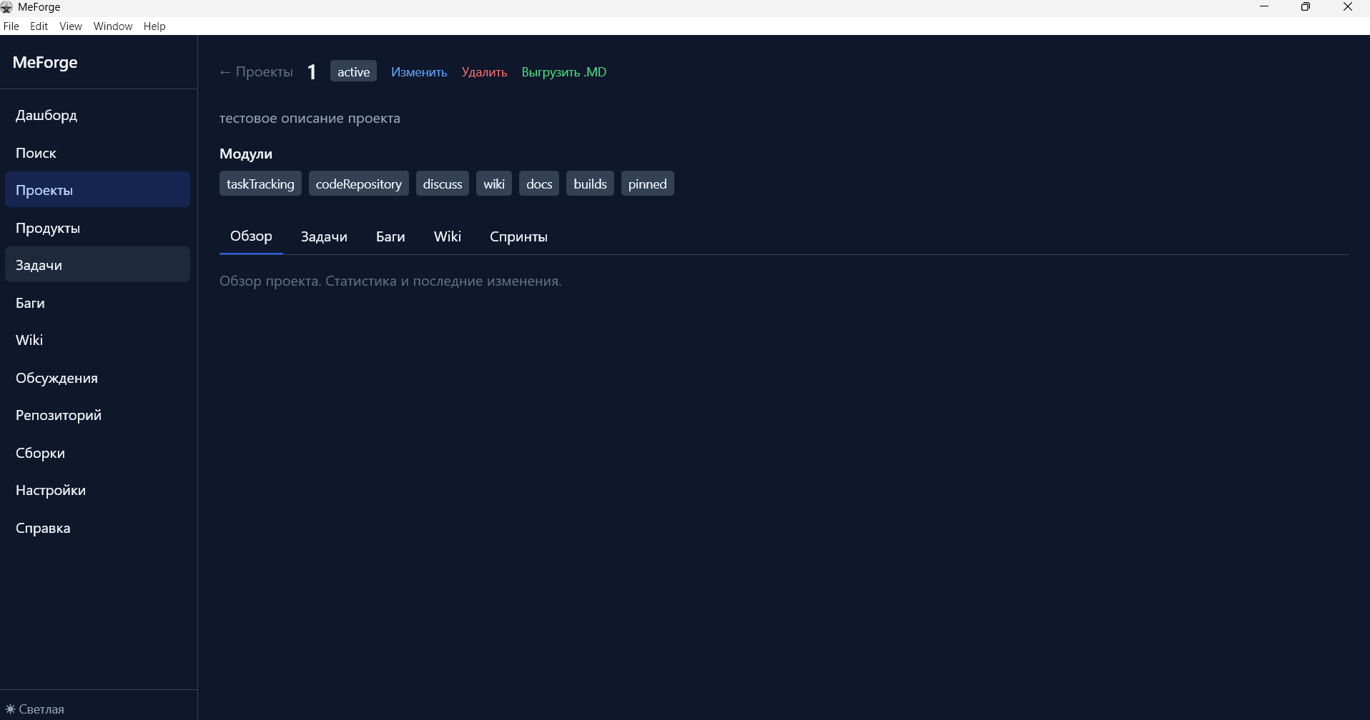Click the MeForge app icon in title bar
Viewport: 1370px width, 720px height.
[7, 7]
